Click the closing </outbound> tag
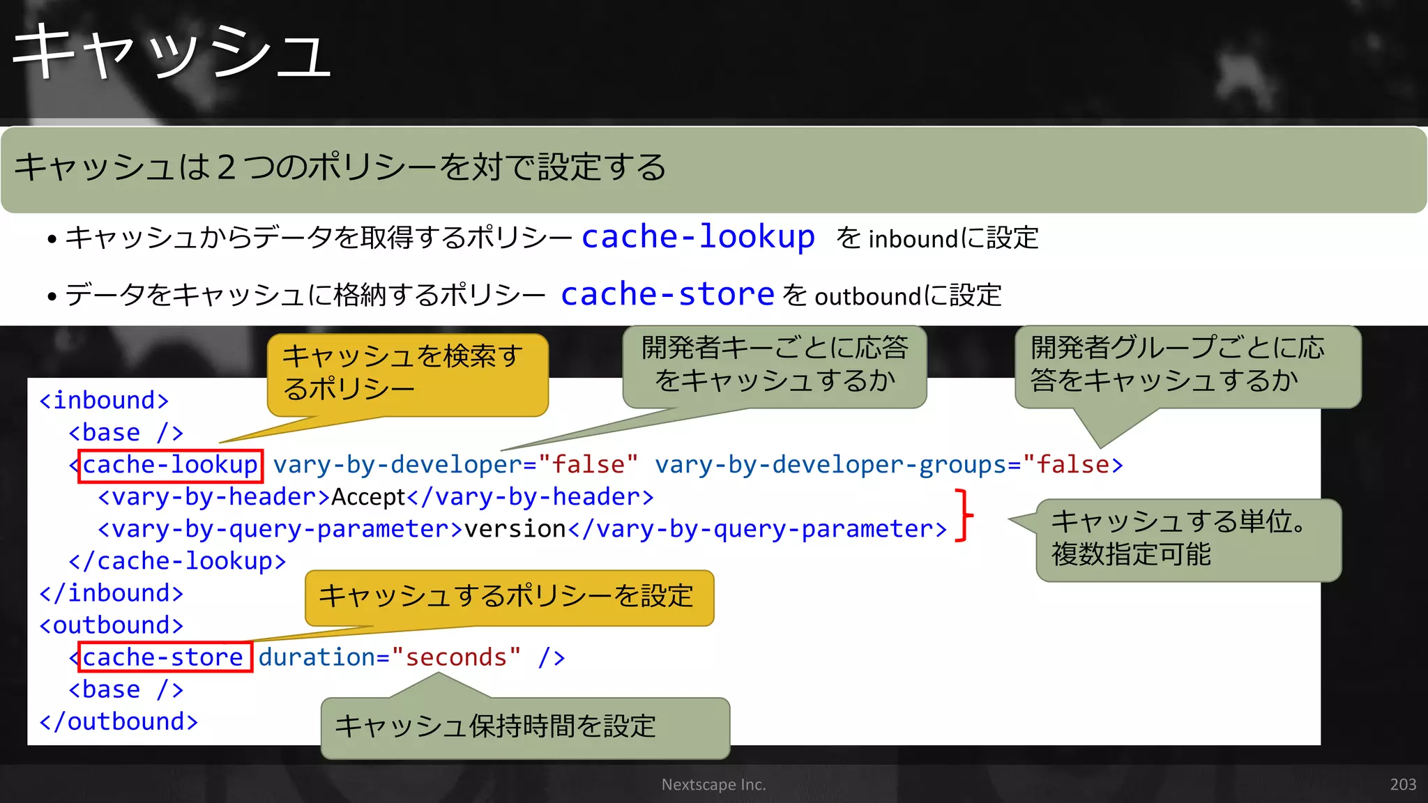The image size is (1428, 803). pyautogui.click(x=119, y=721)
